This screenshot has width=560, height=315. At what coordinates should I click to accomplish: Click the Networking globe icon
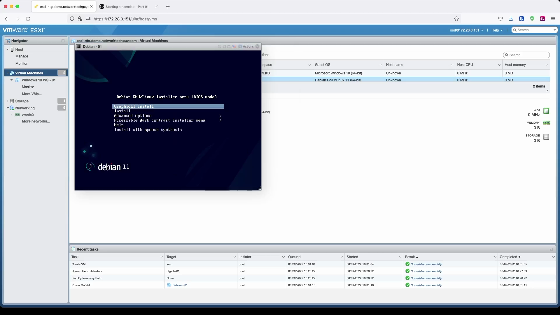click(x=12, y=108)
